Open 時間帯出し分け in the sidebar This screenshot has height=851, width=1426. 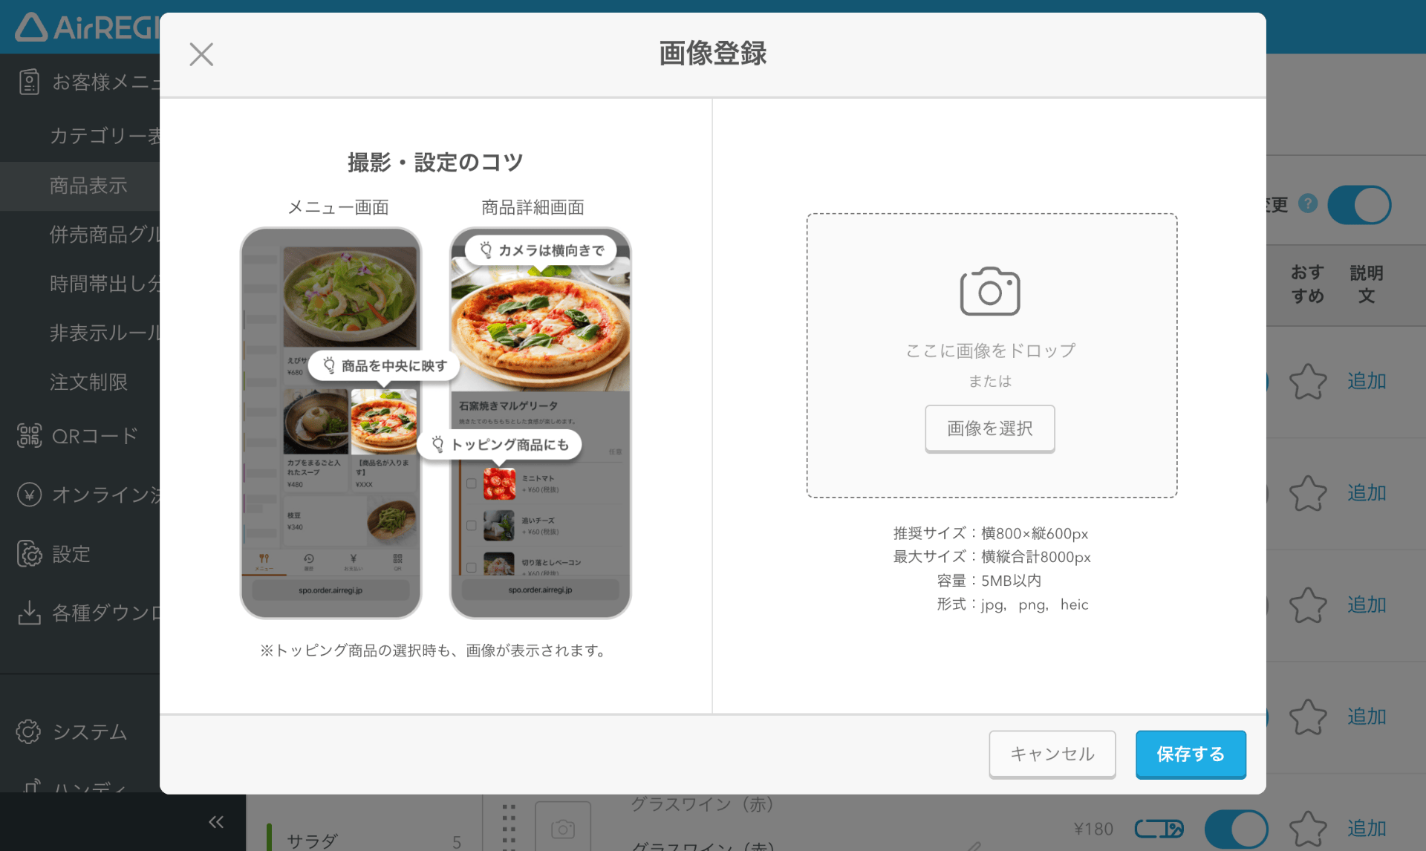point(105,284)
